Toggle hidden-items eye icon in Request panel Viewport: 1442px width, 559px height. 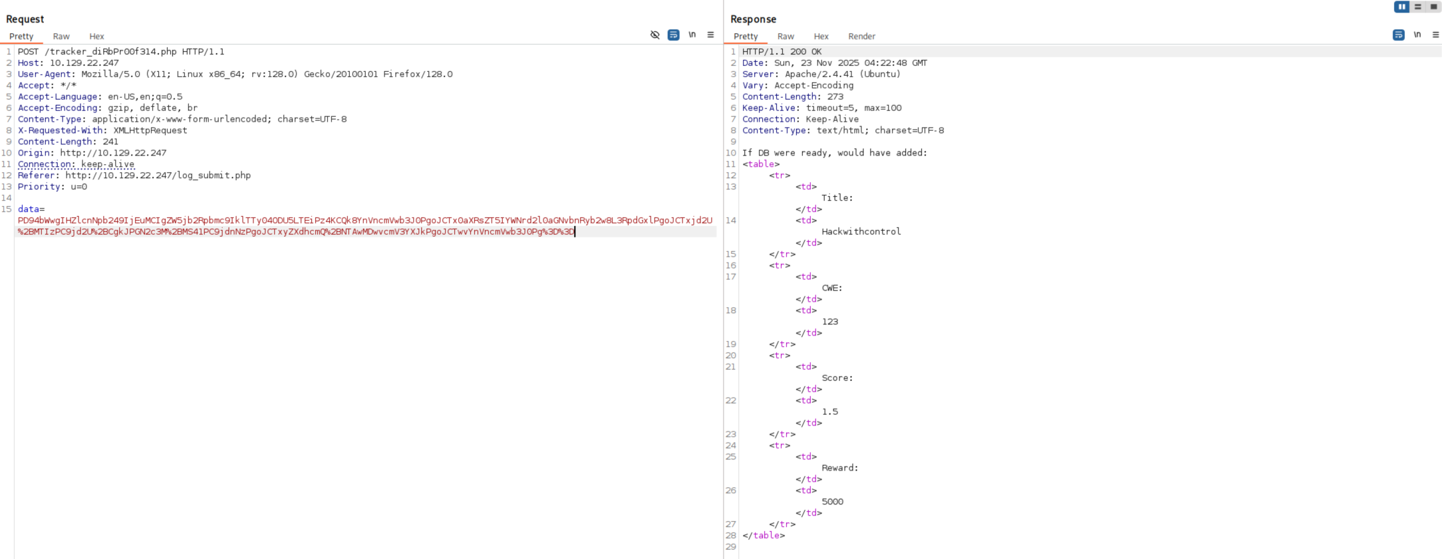(x=654, y=35)
